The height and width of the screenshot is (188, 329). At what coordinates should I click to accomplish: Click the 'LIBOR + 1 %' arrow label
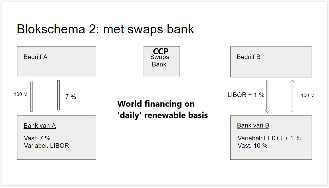pyautogui.click(x=246, y=95)
